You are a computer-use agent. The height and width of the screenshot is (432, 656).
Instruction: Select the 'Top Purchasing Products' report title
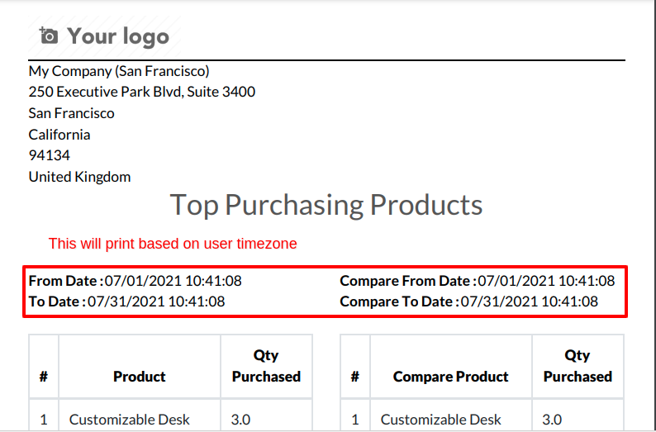pyautogui.click(x=326, y=205)
